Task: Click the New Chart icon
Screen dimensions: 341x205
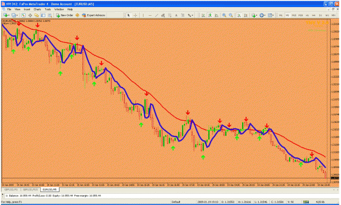Action: [5, 15]
